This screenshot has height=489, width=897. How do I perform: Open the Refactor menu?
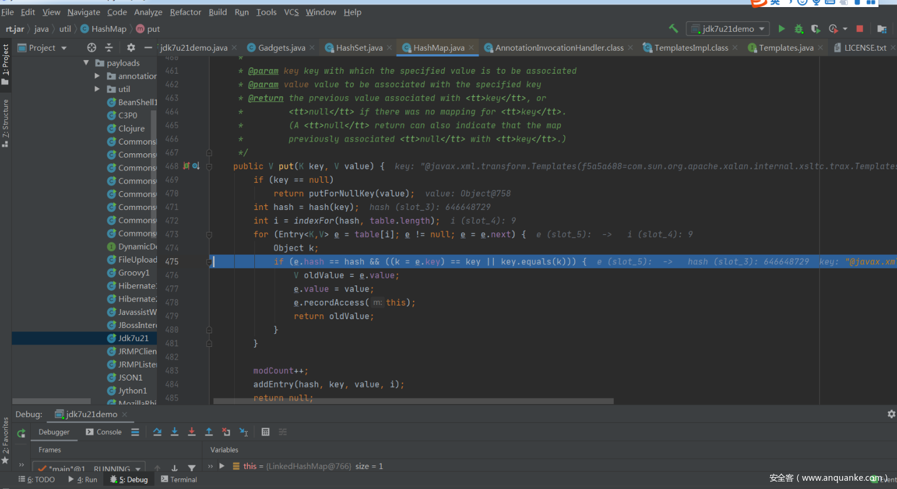(x=185, y=12)
